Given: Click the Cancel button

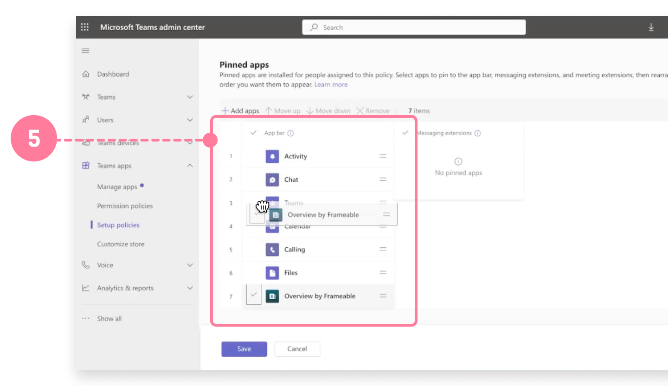Looking at the screenshot, I should point(297,349).
